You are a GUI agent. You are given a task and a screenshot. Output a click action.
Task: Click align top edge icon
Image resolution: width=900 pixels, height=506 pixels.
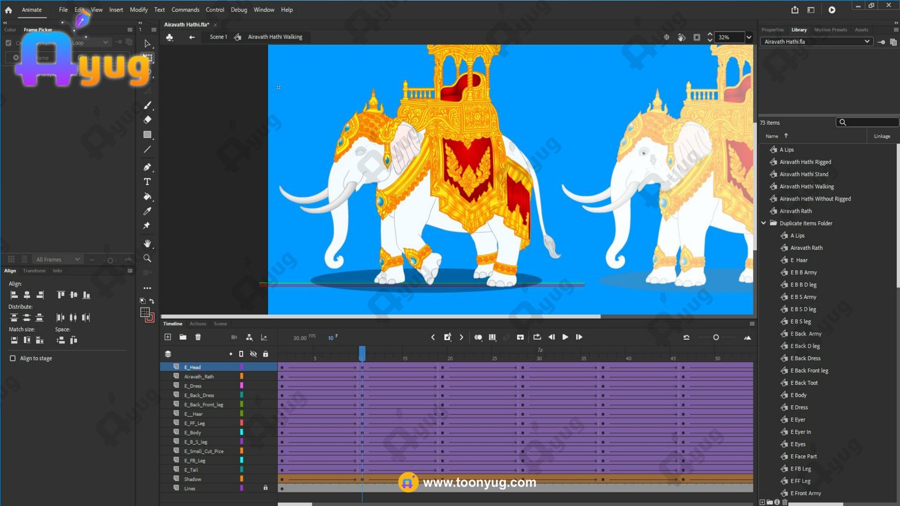pyautogui.click(x=61, y=295)
